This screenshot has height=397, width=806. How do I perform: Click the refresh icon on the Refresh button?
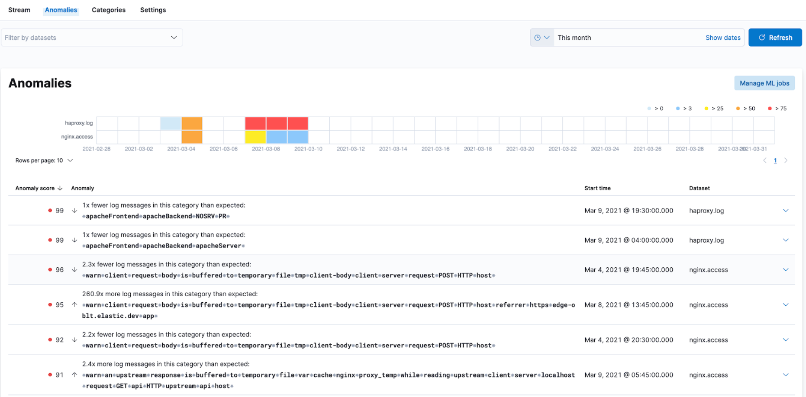762,38
